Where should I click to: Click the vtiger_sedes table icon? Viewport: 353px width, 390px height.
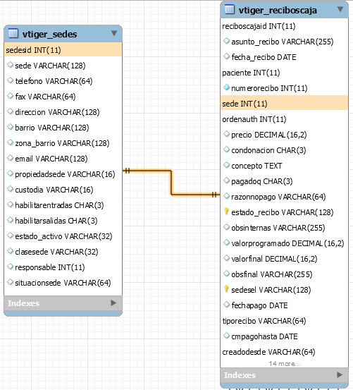[13, 33]
